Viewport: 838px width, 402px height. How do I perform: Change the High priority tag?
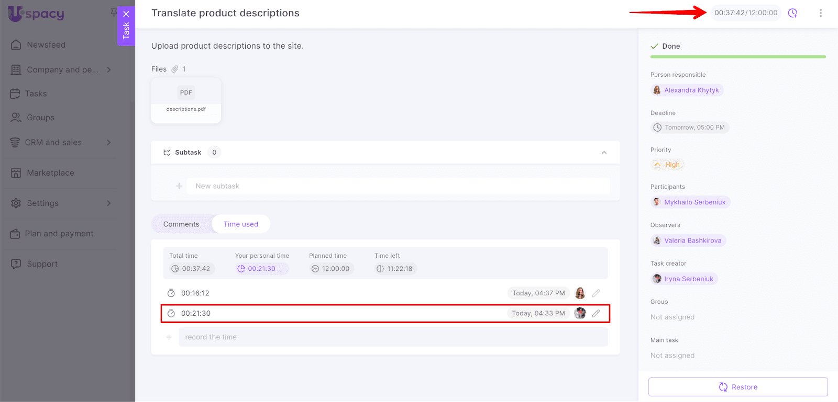[x=667, y=165]
